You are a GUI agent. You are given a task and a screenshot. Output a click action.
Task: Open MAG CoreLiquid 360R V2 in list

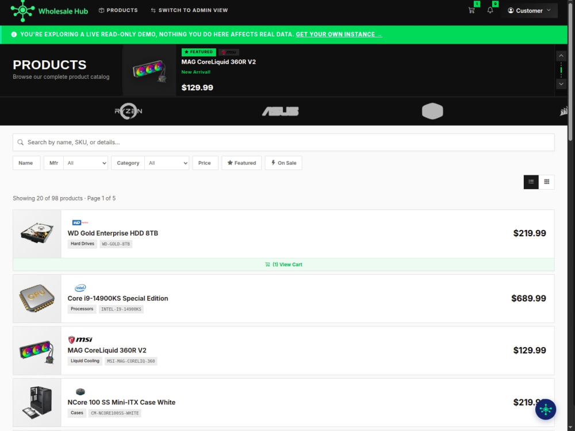point(107,351)
